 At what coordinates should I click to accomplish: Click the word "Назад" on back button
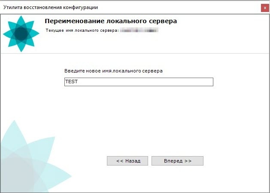(x=133, y=161)
